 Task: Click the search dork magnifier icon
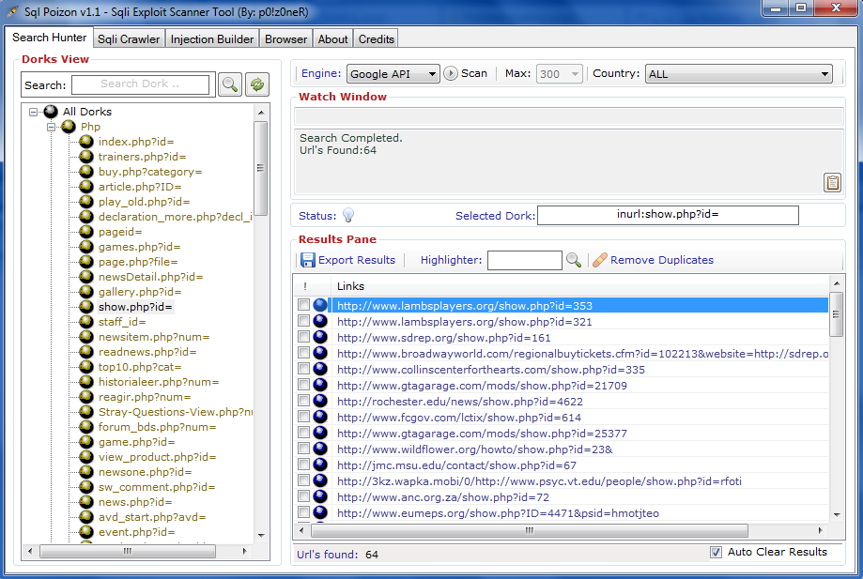point(229,84)
